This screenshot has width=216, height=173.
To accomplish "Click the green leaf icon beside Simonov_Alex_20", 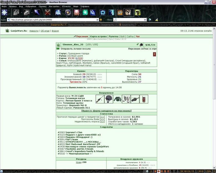I will (58, 45).
